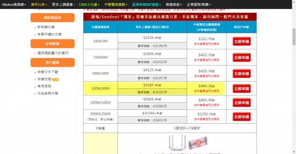The width and height of the screenshot is (296, 154).
Task: Expand the 中華電信線路 menu
Action: click(116, 5)
